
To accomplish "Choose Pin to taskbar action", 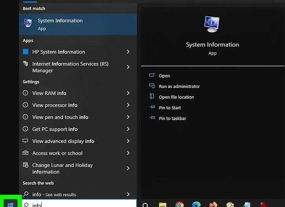I will 172,118.
